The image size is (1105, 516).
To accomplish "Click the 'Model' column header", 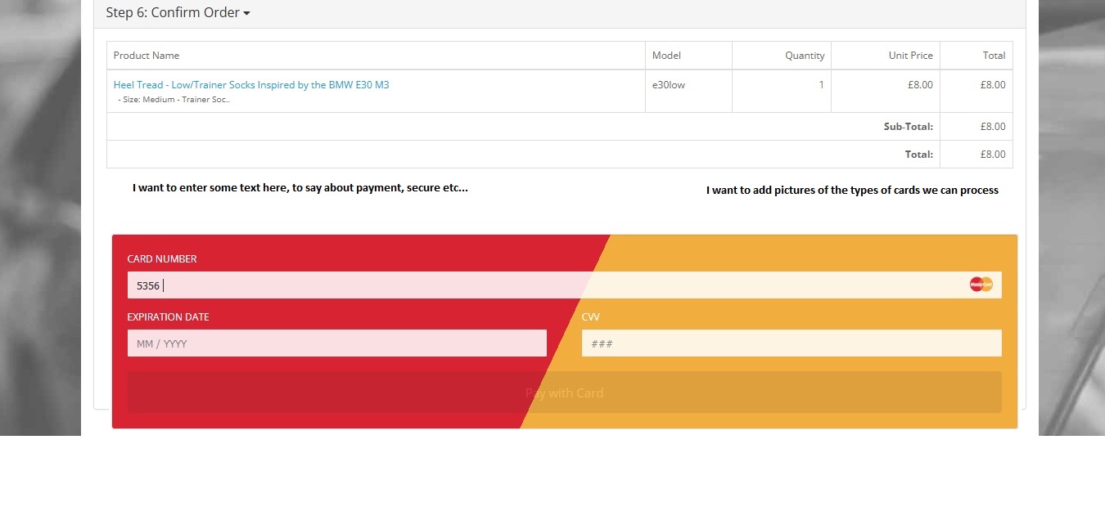I will tap(666, 56).
